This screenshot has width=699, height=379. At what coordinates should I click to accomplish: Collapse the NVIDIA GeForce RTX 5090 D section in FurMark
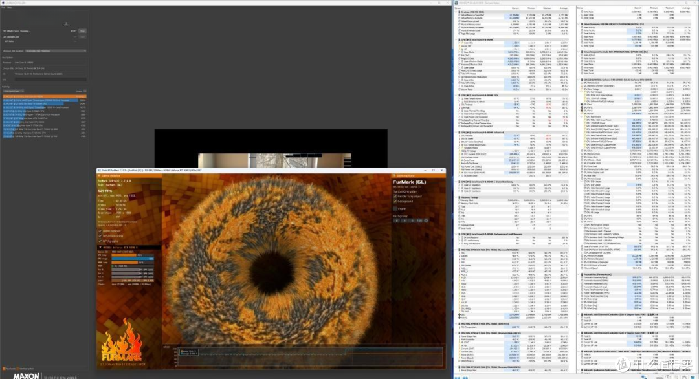(100, 248)
